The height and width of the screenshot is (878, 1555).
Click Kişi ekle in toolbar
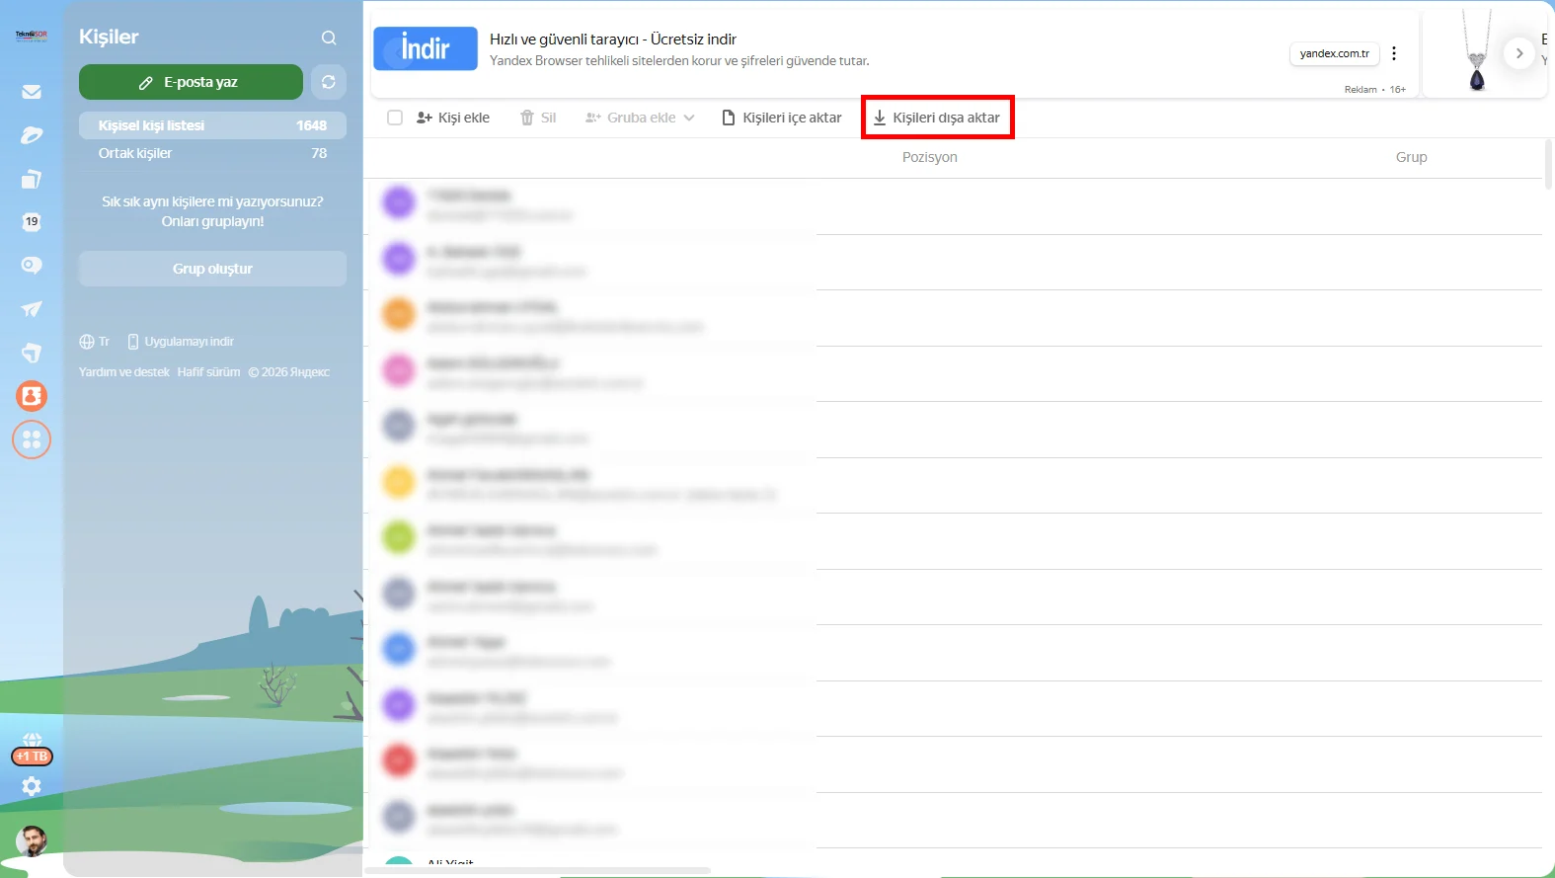[453, 118]
